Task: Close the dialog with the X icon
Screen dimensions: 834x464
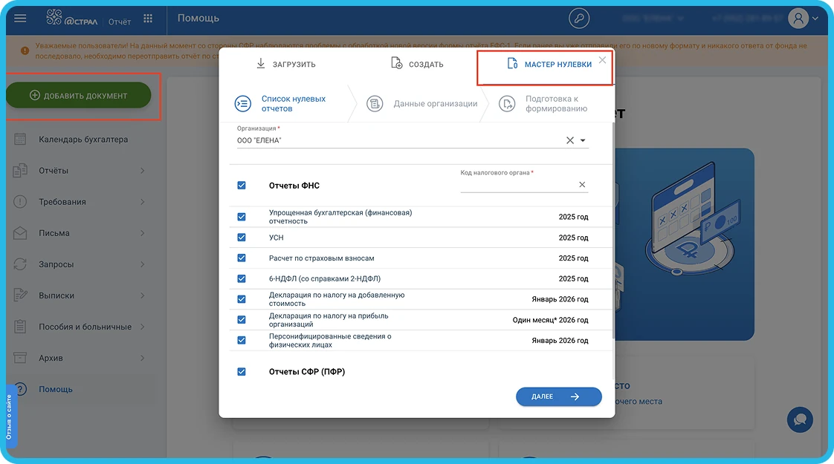Action: coord(602,60)
